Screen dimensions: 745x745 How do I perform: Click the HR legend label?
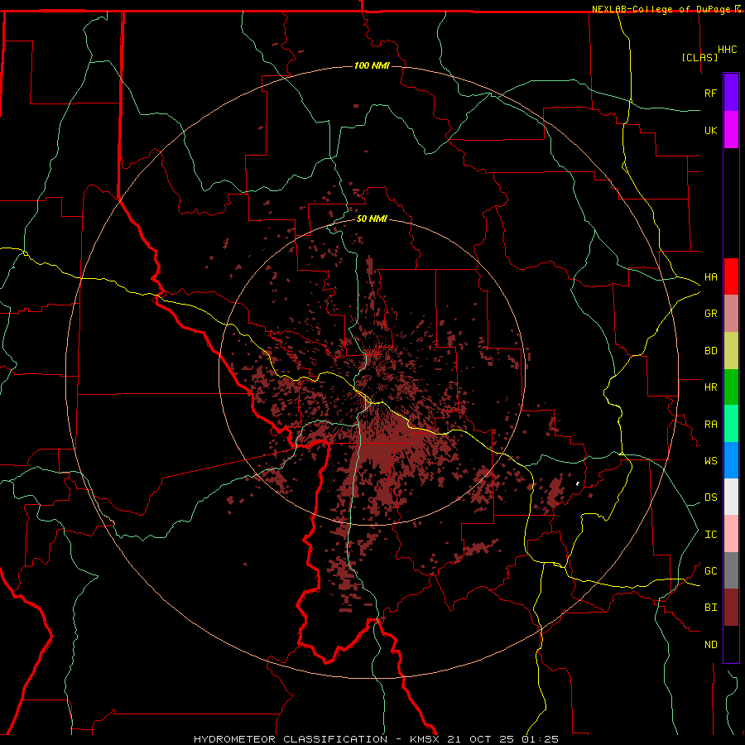710,387
